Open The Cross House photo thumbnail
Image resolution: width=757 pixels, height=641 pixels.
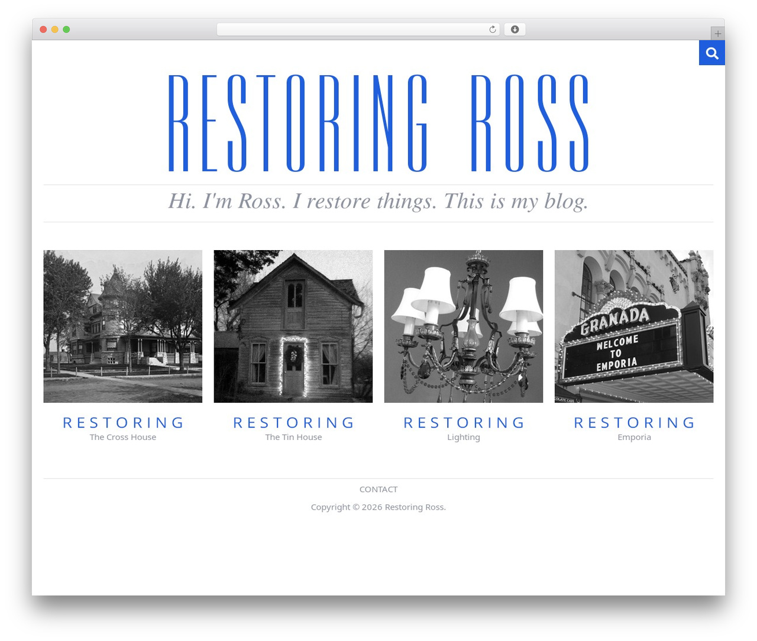pos(123,326)
